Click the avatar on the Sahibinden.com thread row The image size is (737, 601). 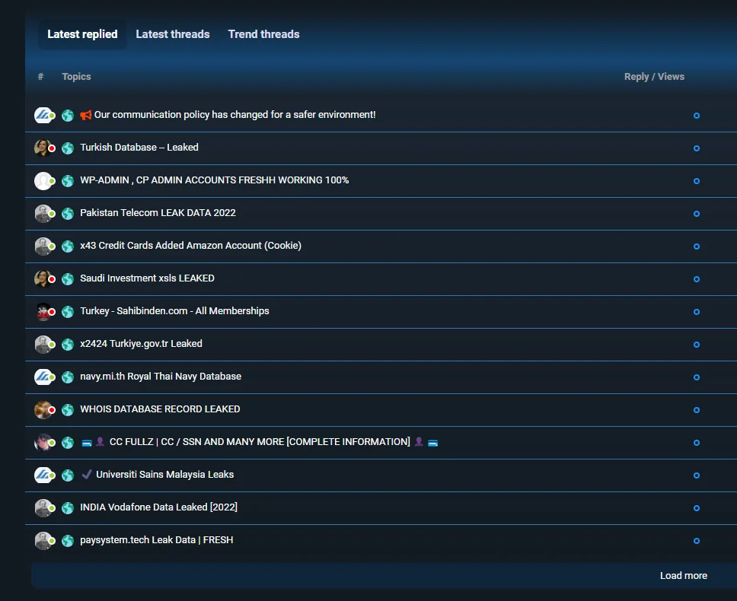43,312
